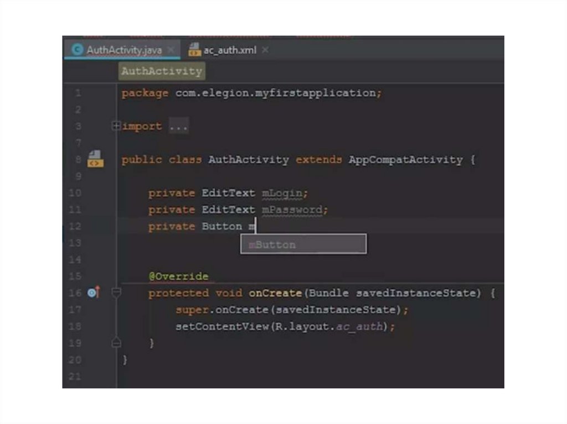Click the AuthActivity breadcrumb label
Image resolution: width=567 pixels, height=424 pixels.
162,71
